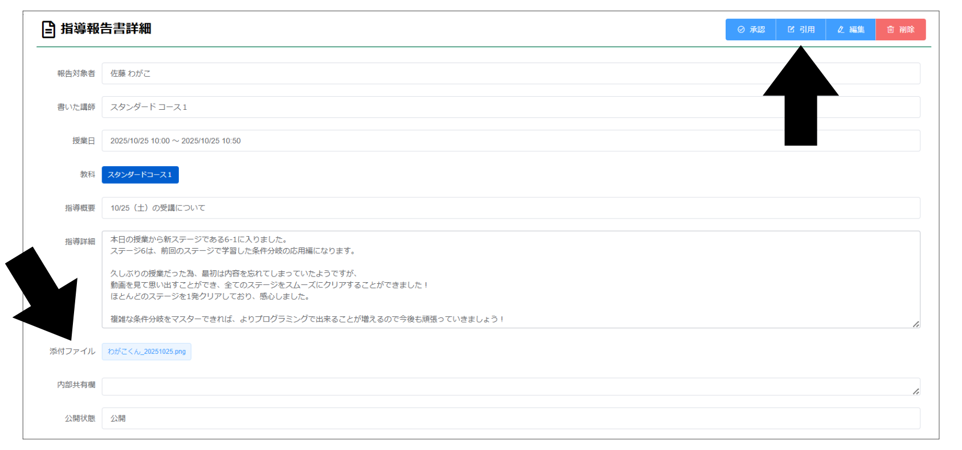
Task: Click the resize handle of the 指導詳細 textarea
Action: pyautogui.click(x=915, y=324)
